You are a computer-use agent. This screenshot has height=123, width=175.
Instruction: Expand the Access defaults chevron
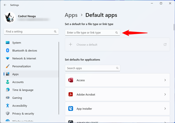point(165,80)
